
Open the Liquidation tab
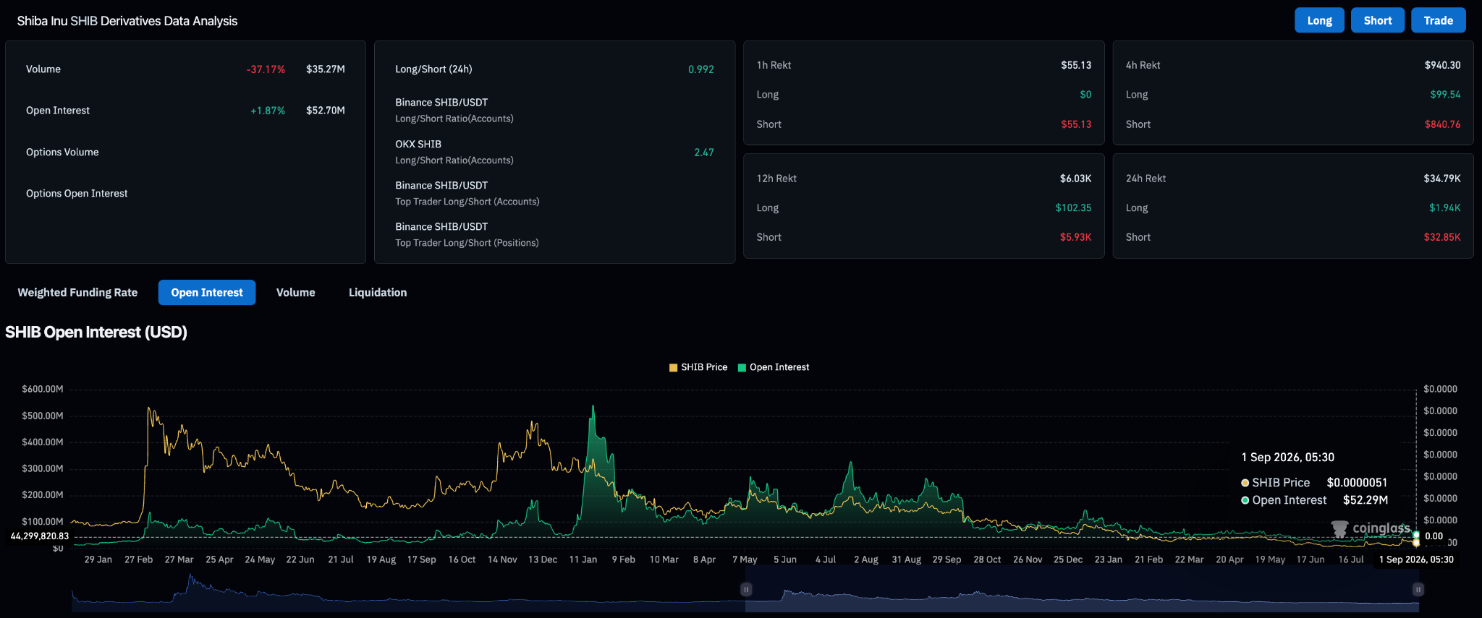coord(378,292)
